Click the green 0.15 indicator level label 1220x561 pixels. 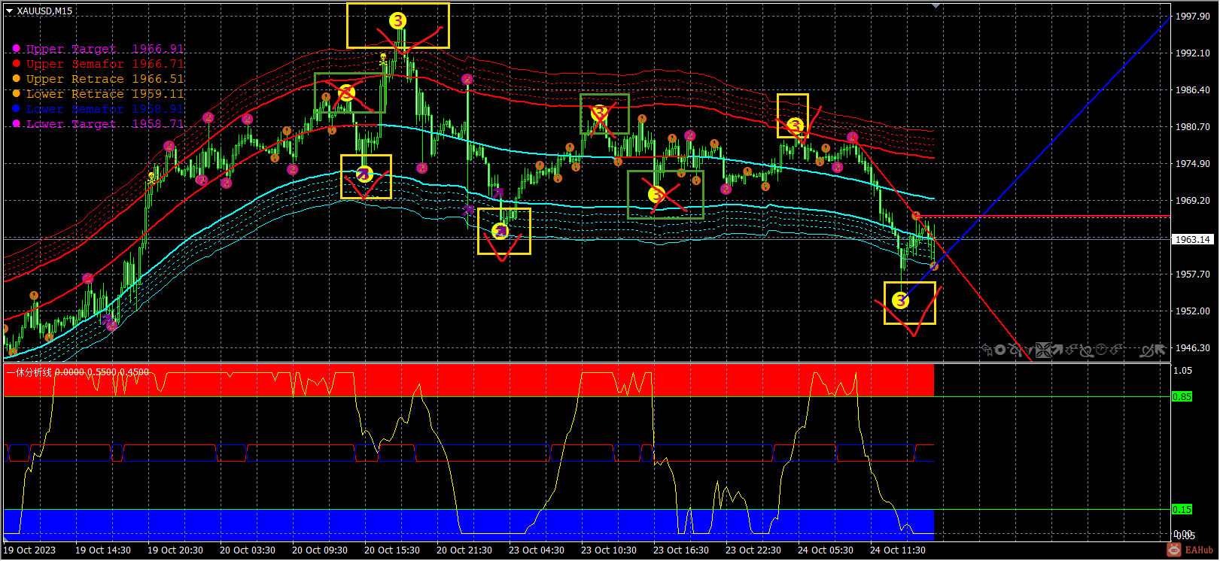[1182, 510]
